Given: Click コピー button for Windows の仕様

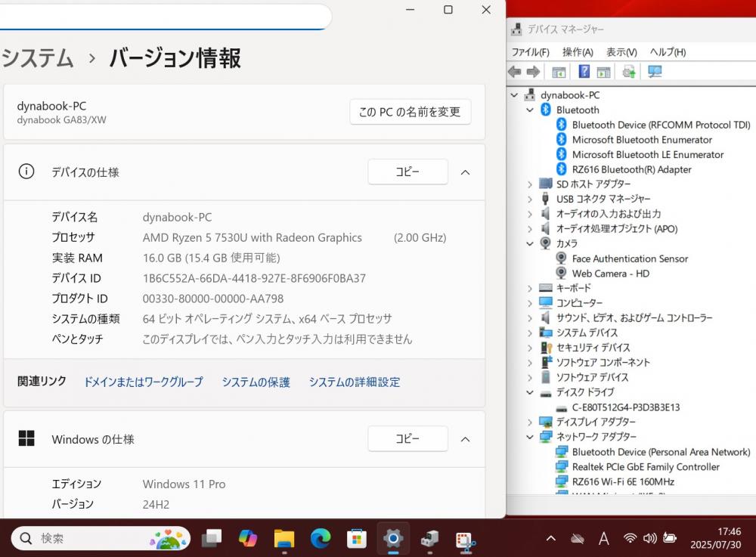Looking at the screenshot, I should [408, 438].
